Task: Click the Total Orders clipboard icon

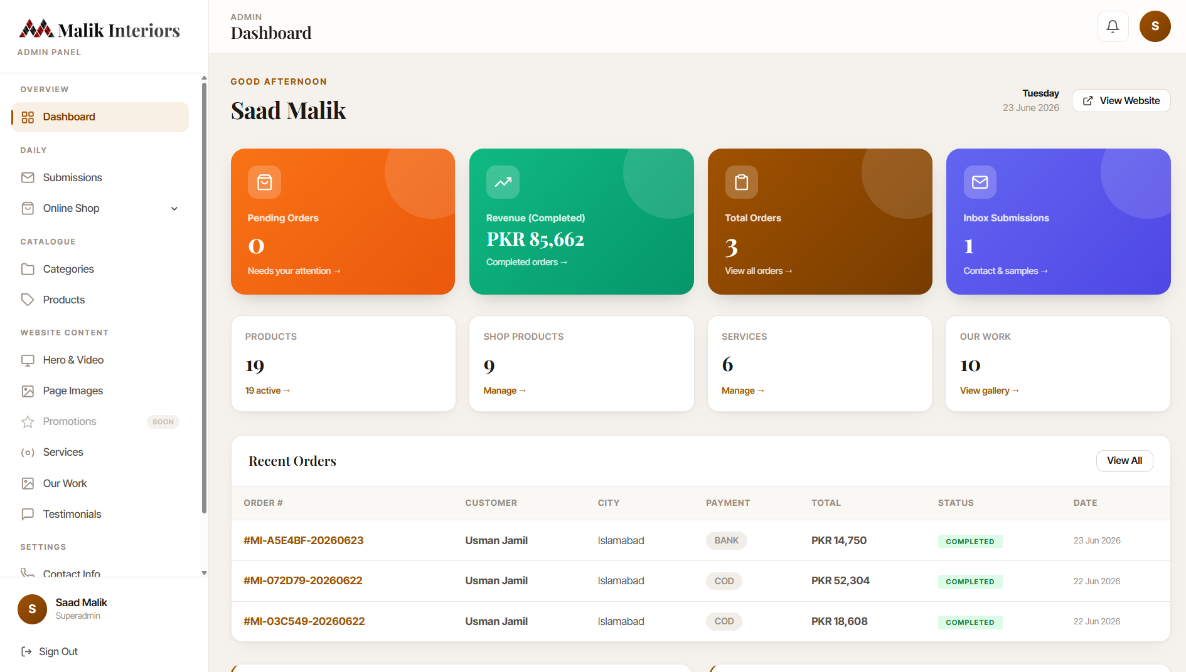Action: 741,182
